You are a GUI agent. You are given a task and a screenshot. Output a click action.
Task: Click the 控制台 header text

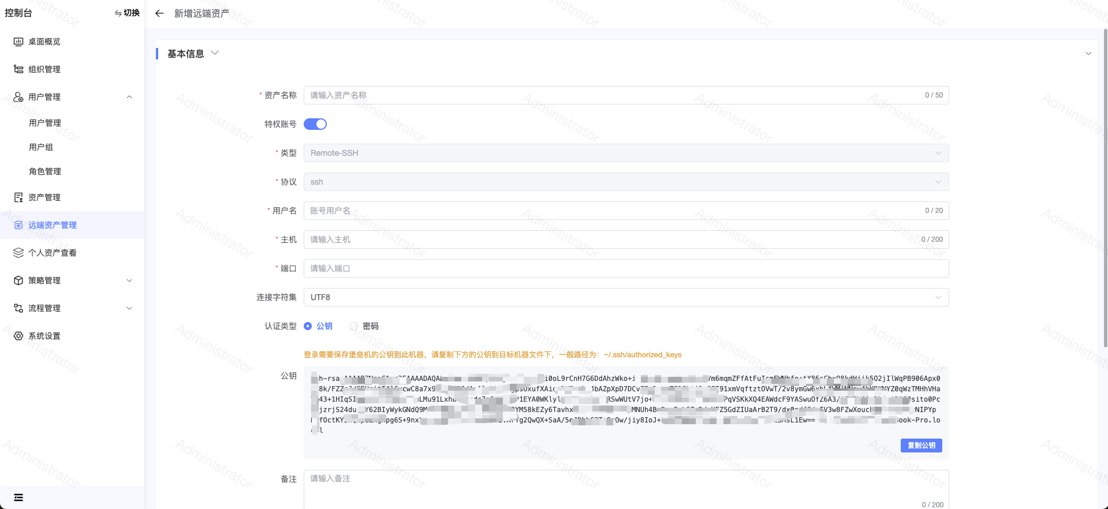[x=18, y=13]
